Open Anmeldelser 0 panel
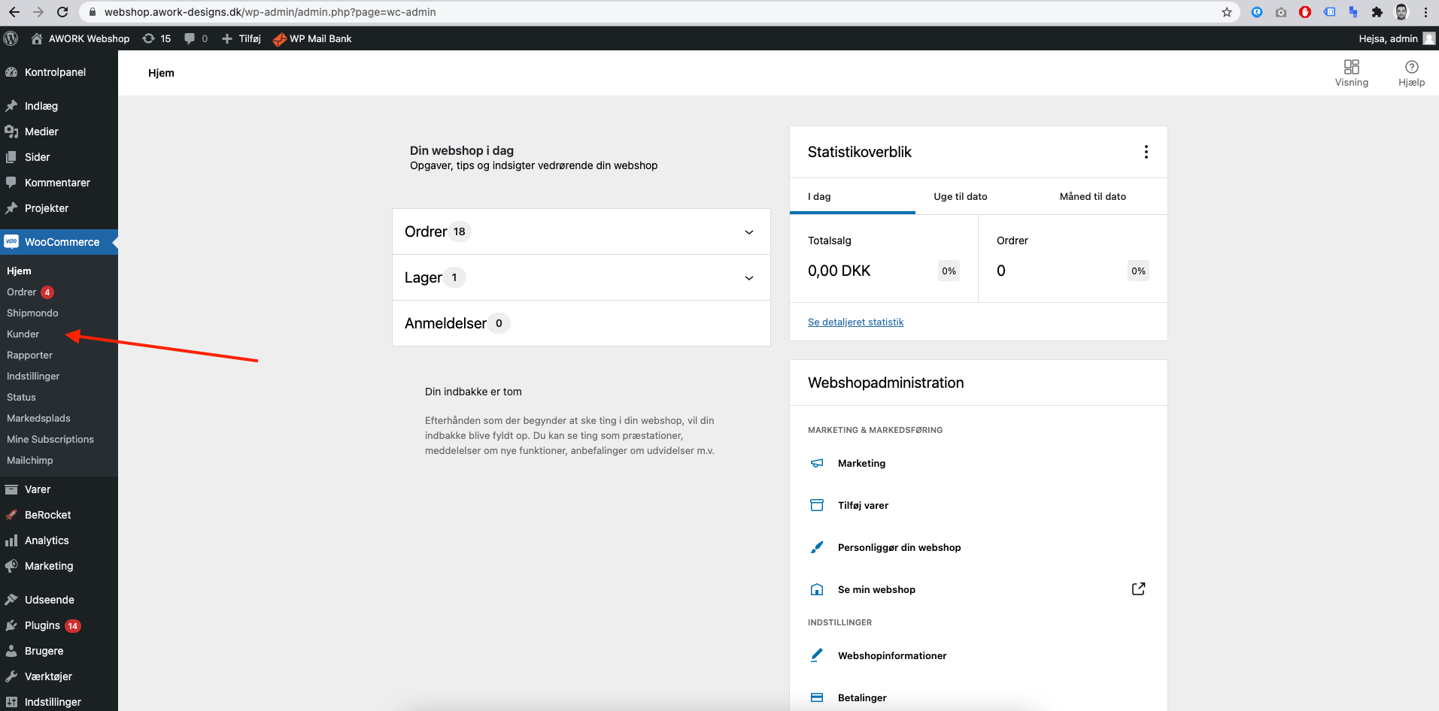The height and width of the screenshot is (711, 1439). 581,323
